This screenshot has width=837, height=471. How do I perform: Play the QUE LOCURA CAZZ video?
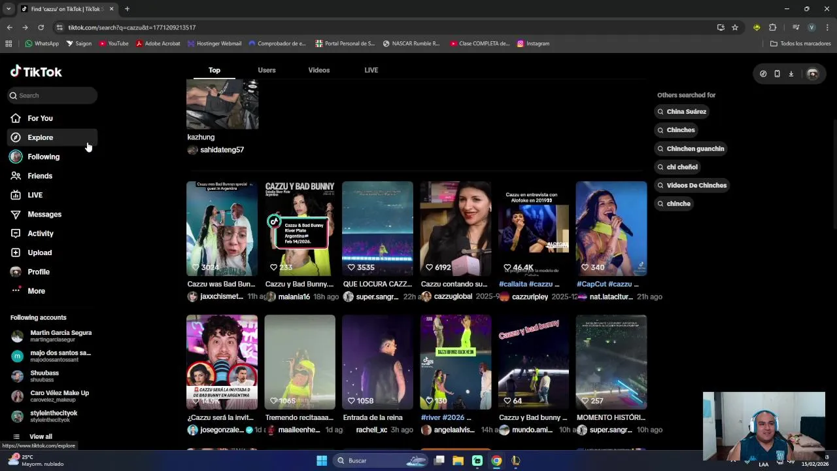tap(377, 228)
